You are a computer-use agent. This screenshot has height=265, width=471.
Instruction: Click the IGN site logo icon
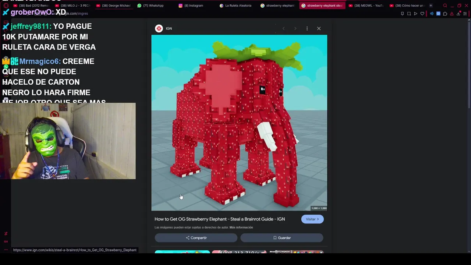tap(159, 28)
